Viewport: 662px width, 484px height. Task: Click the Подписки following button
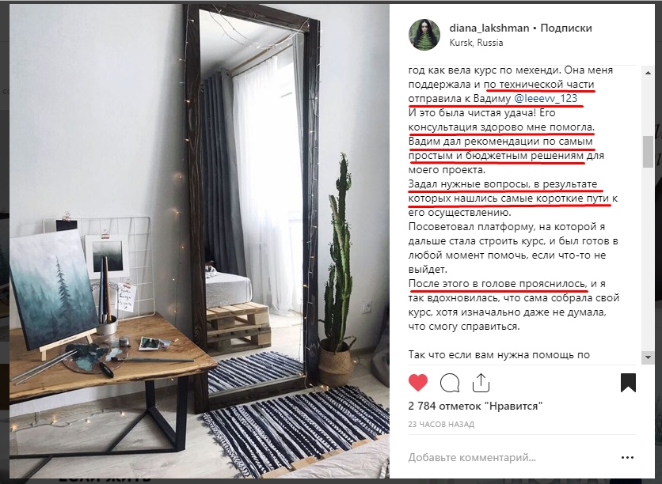point(566,28)
